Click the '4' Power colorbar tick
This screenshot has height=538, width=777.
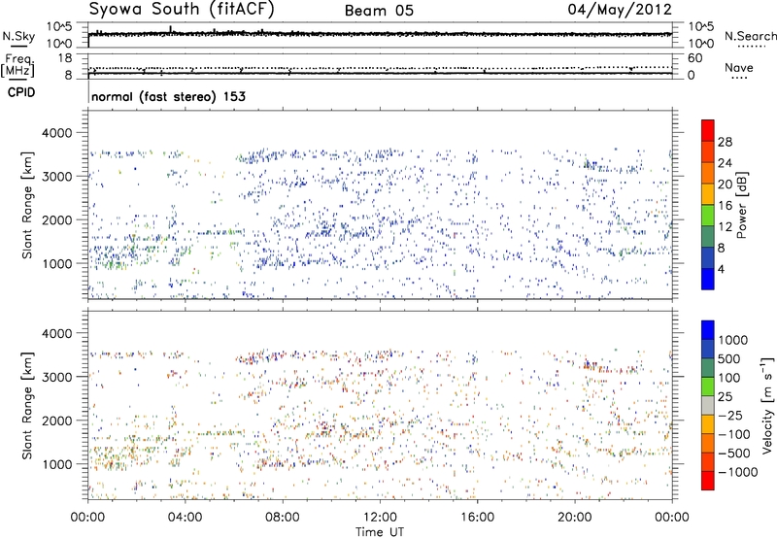coord(721,269)
